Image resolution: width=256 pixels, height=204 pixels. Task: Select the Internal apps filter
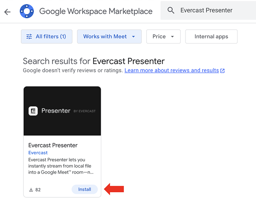coord(211,37)
